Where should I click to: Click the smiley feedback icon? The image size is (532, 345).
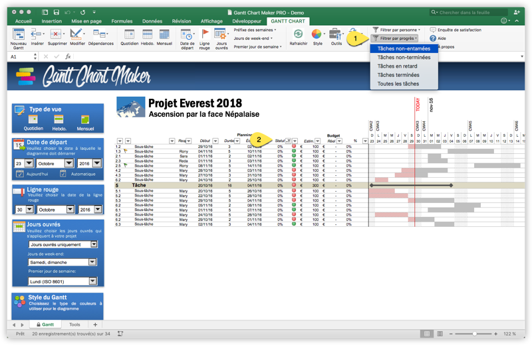(504, 21)
